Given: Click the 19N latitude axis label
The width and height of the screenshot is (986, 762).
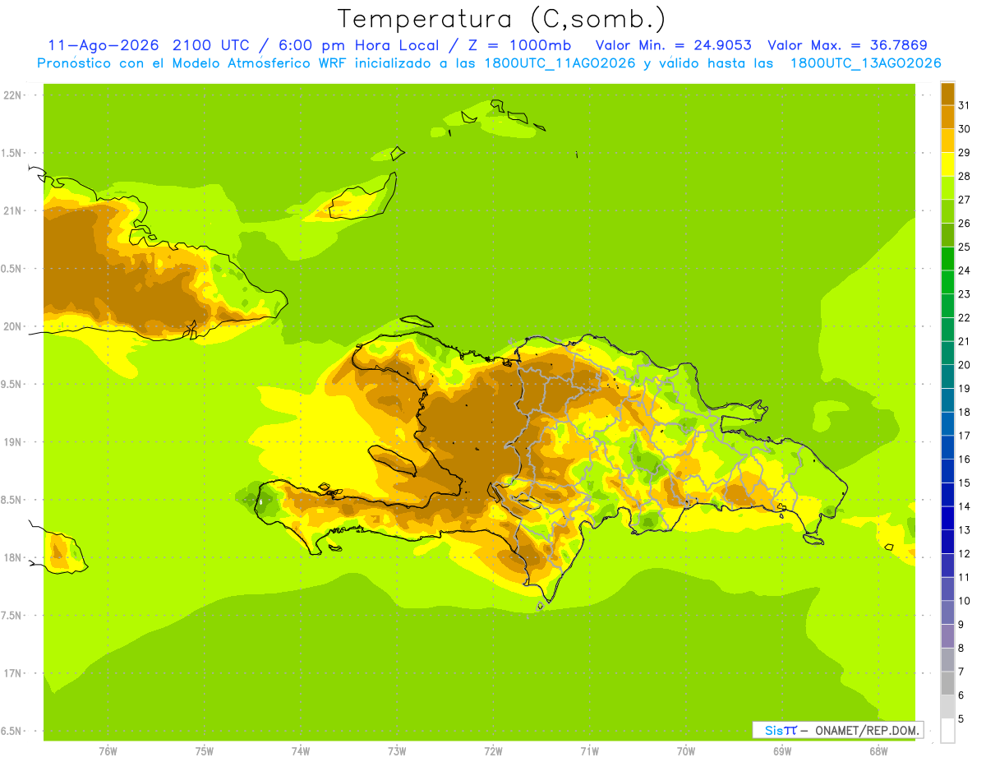Looking at the screenshot, I should (x=13, y=442).
